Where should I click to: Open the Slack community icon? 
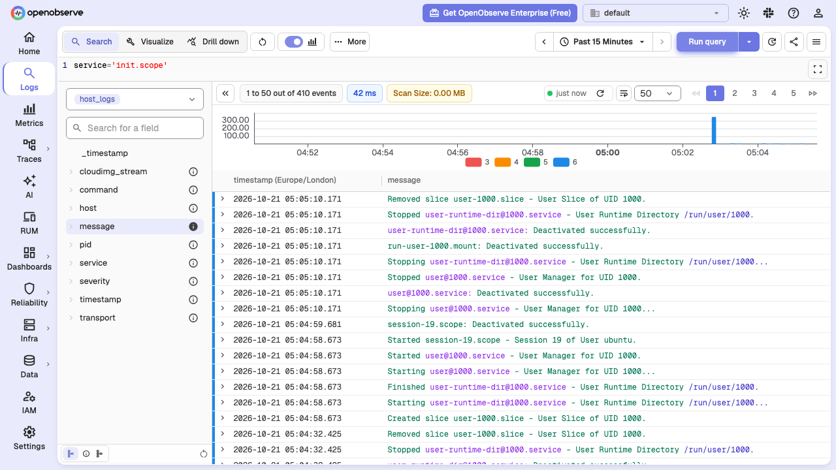coord(768,13)
